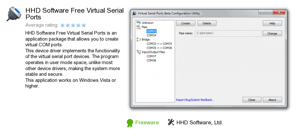Viewport: 298px width, 137px height.
Task: Select the Input/Output Files node
Action: (x=153, y=52)
